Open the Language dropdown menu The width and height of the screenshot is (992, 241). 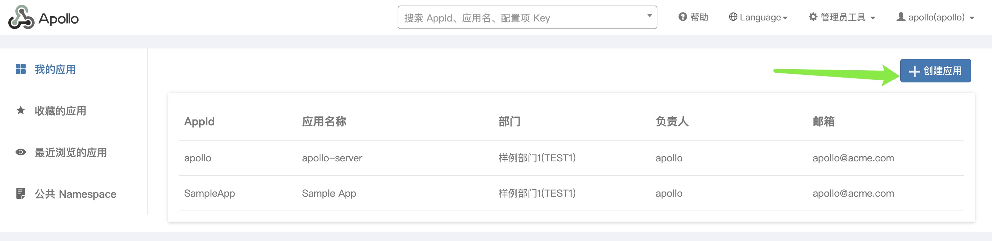coord(758,17)
